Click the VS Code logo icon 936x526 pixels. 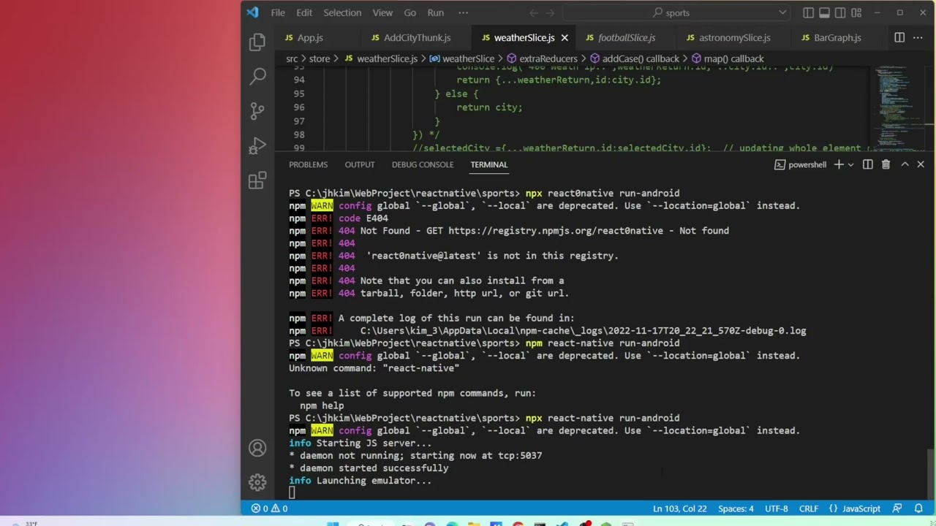(252, 12)
